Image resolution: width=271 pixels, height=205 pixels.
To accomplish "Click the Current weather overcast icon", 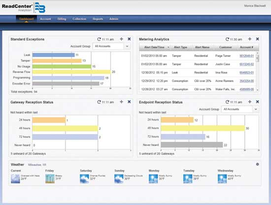I will coord(15,179).
